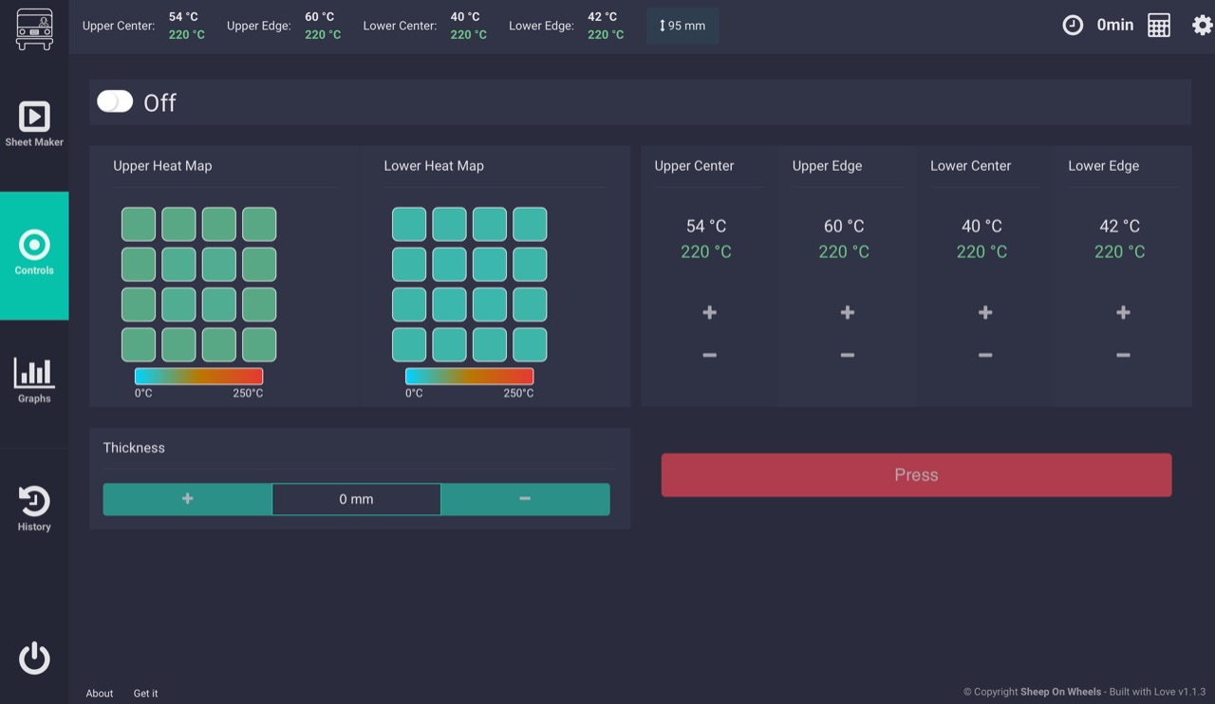Decrease thickness with the minus button
Image resolution: width=1215 pixels, height=704 pixels.
click(x=525, y=499)
